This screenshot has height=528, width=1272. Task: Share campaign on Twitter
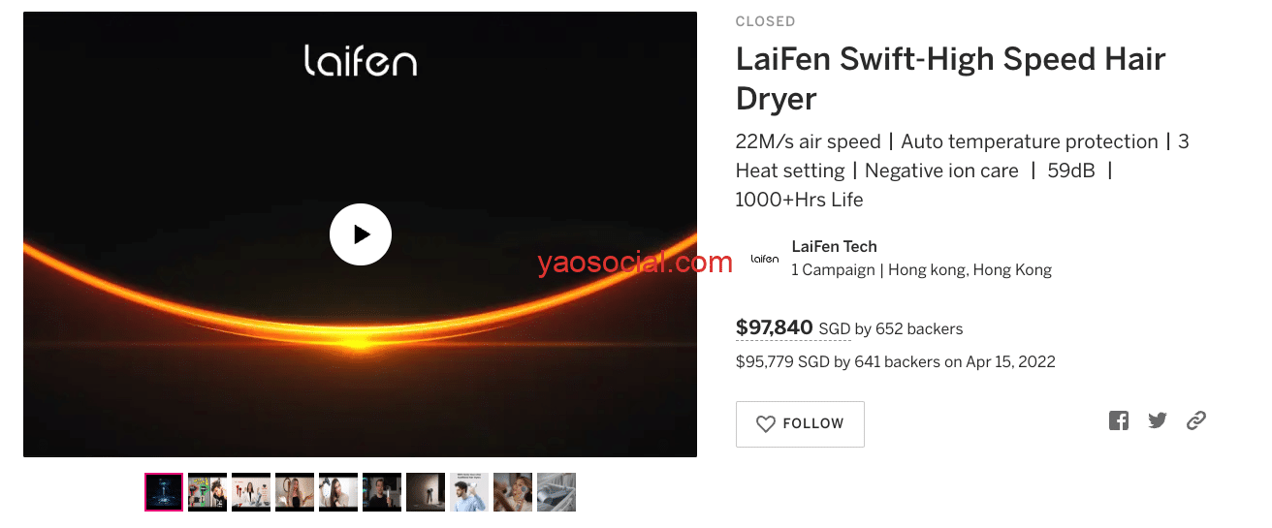tap(1158, 420)
